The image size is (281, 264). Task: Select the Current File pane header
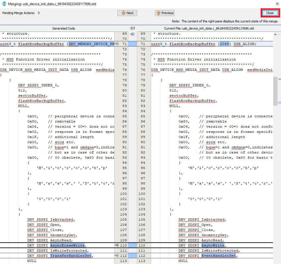[209, 28]
